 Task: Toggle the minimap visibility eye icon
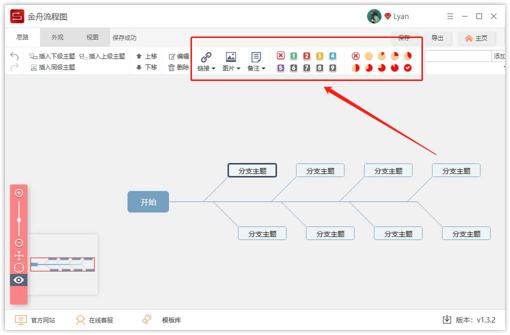(x=18, y=280)
